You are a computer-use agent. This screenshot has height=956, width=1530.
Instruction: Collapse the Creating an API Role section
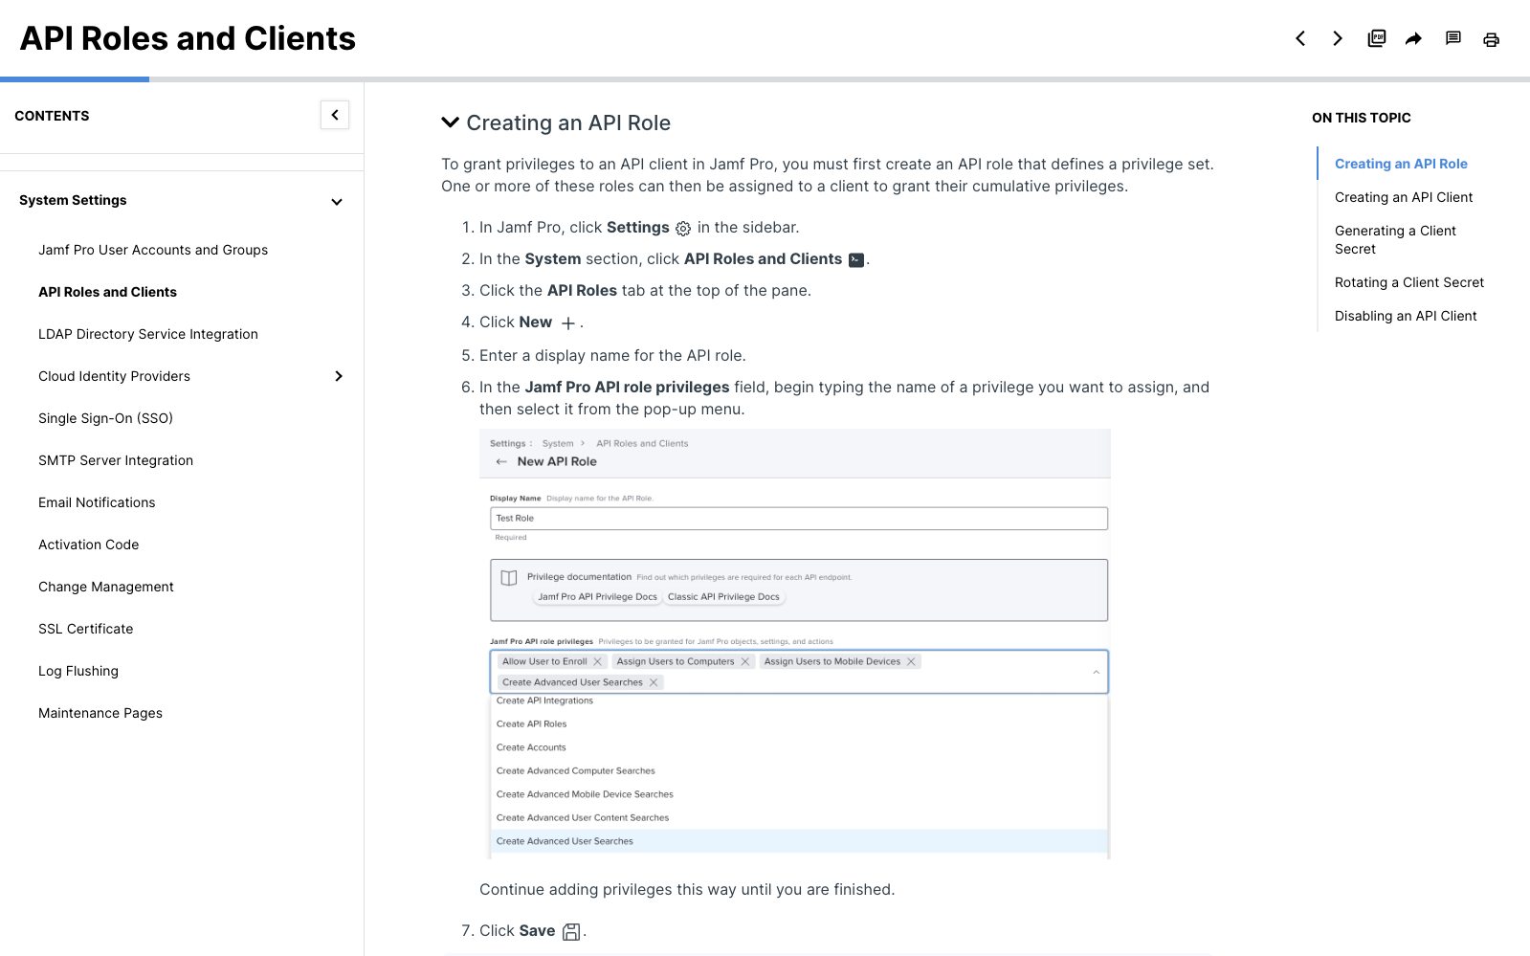[x=450, y=122]
